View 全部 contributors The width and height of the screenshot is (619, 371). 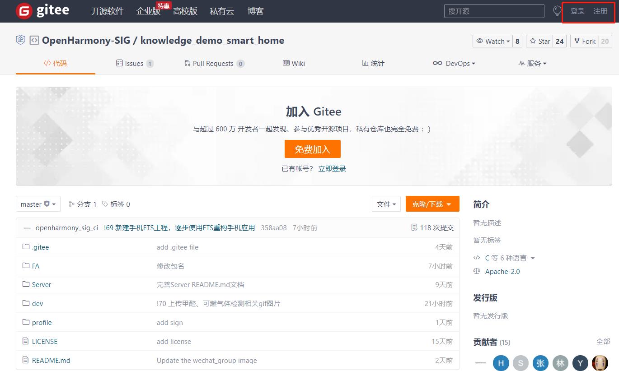603,342
